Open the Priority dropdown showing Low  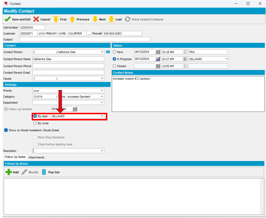click(102, 90)
